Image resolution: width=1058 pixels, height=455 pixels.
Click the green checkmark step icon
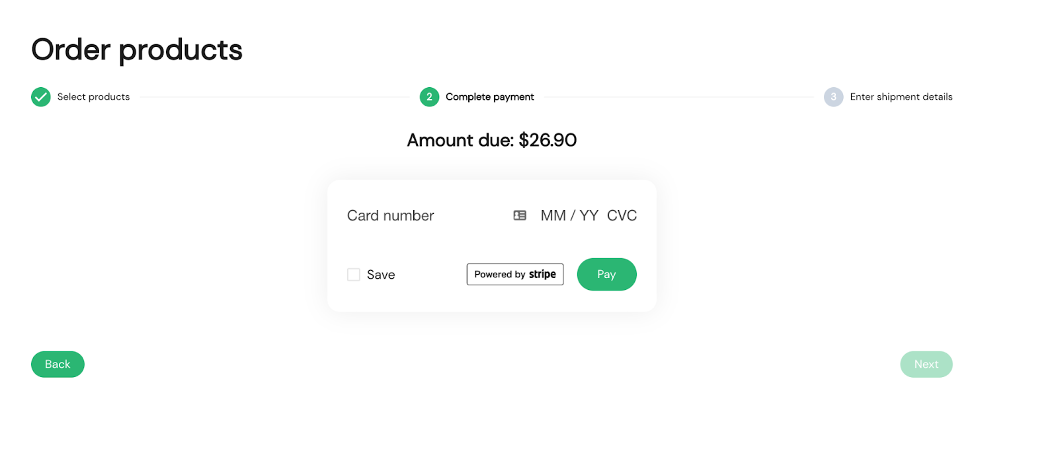(x=41, y=97)
